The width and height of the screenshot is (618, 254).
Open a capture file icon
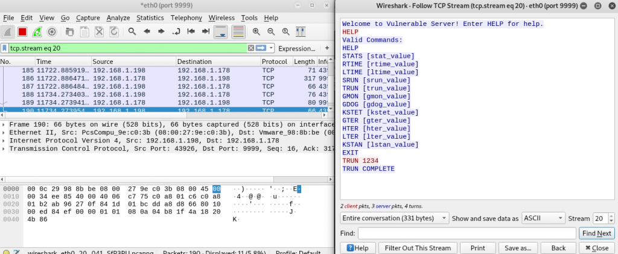[70, 32]
